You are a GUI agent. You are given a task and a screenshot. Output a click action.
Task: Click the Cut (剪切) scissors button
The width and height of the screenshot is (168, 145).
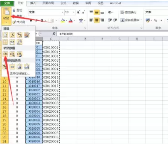point(17,10)
